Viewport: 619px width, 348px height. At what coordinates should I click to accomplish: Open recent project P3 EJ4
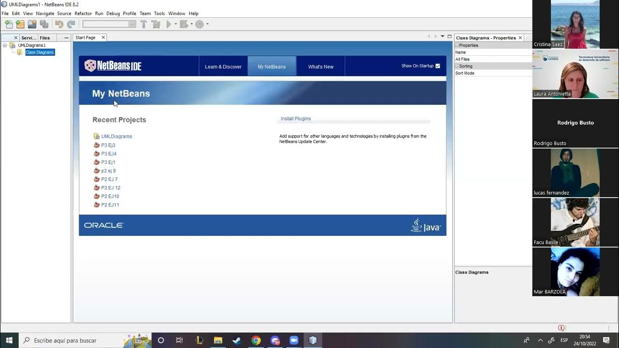point(109,154)
